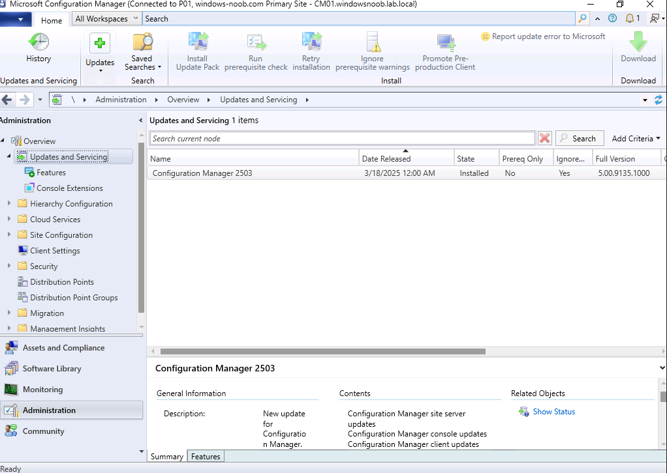Open the Help question mark icon
The width and height of the screenshot is (667, 473).
click(x=613, y=18)
